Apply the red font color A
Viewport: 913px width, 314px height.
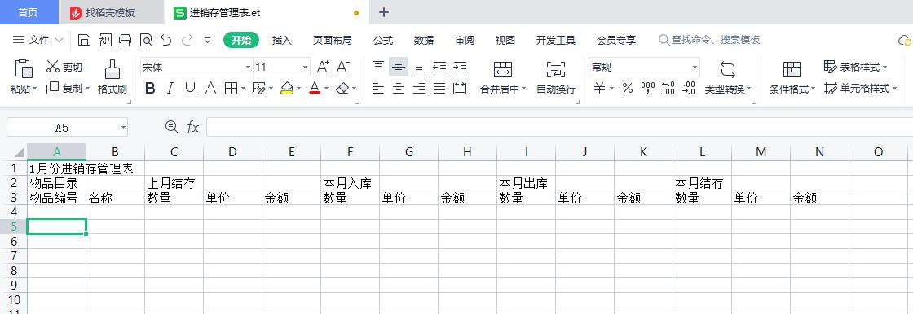click(315, 89)
